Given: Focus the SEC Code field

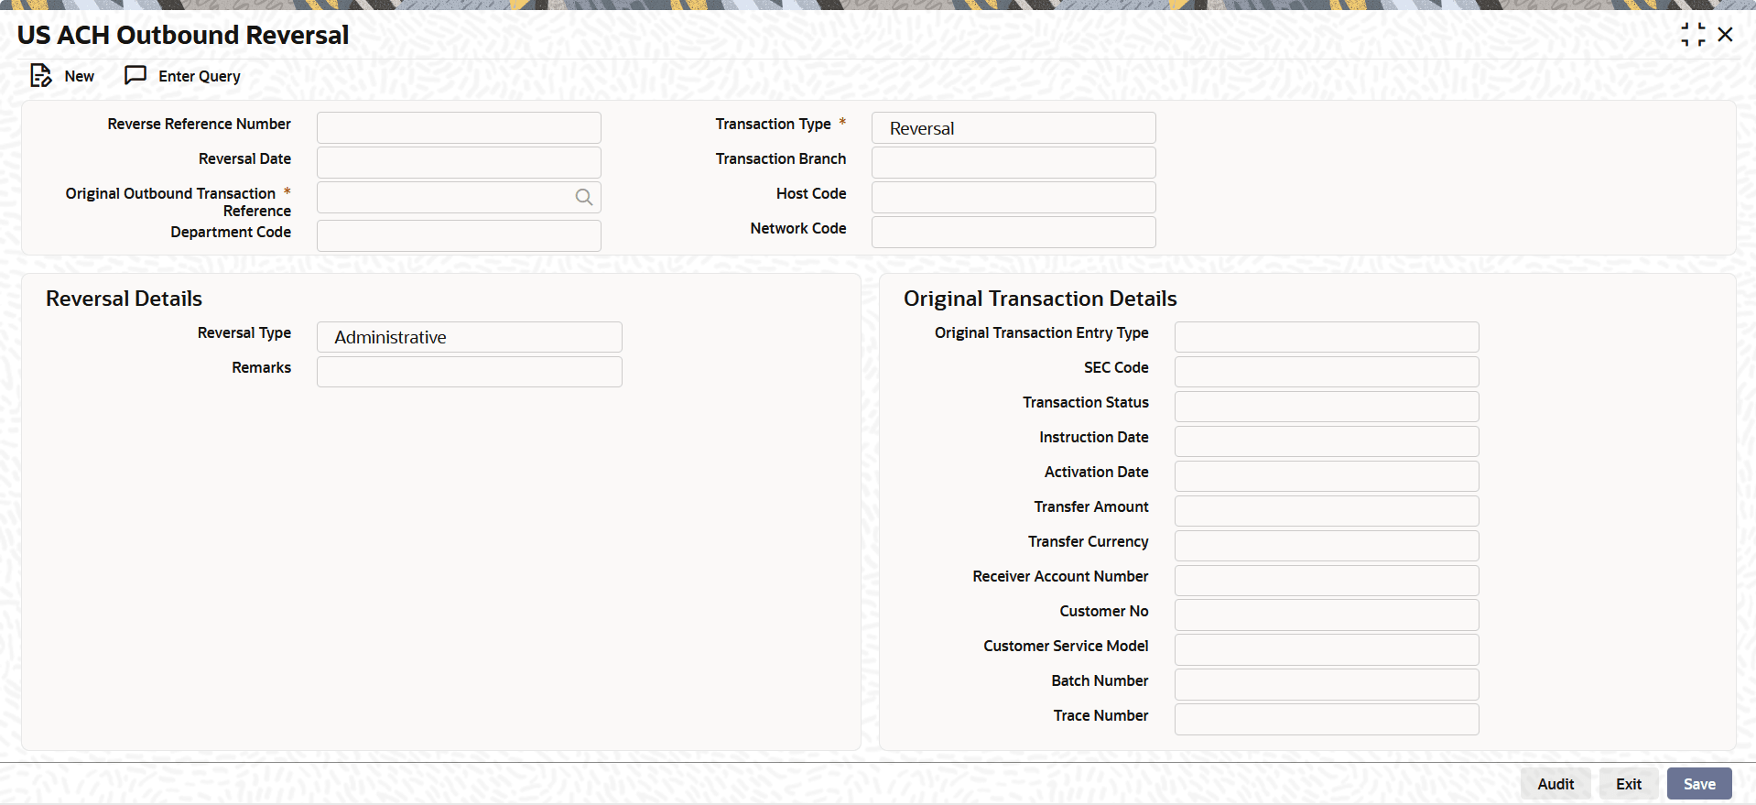Looking at the screenshot, I should 1327,372.
